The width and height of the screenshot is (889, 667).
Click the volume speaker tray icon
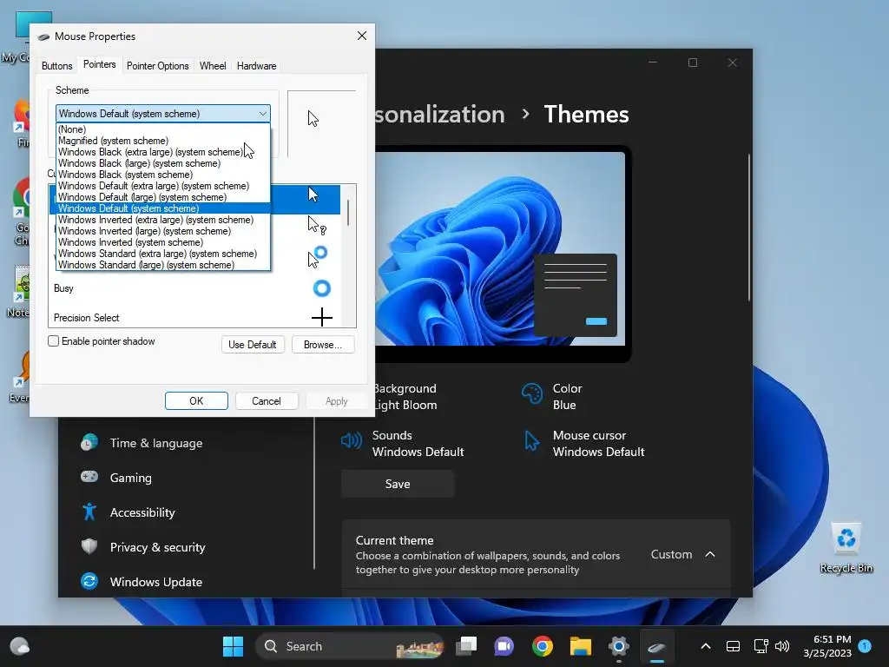click(x=782, y=646)
